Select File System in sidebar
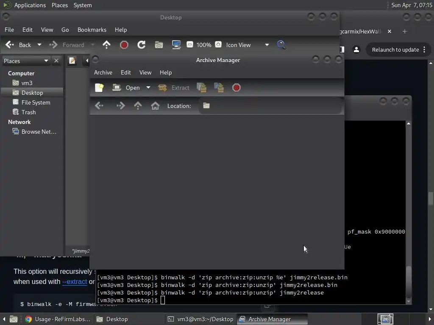Viewport: 434px width, 325px height. coord(31,102)
